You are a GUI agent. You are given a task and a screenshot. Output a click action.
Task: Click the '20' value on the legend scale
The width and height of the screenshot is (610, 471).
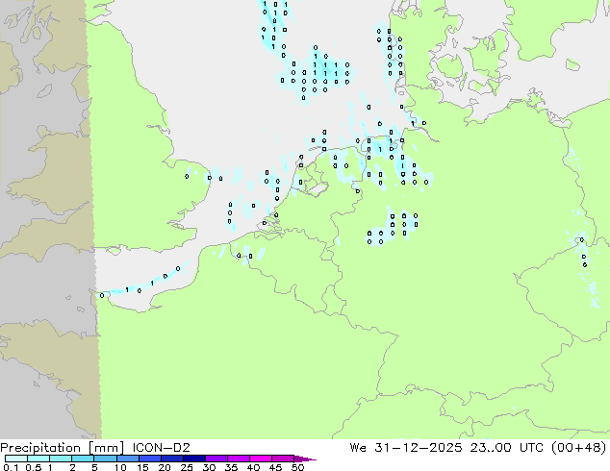pos(165,467)
